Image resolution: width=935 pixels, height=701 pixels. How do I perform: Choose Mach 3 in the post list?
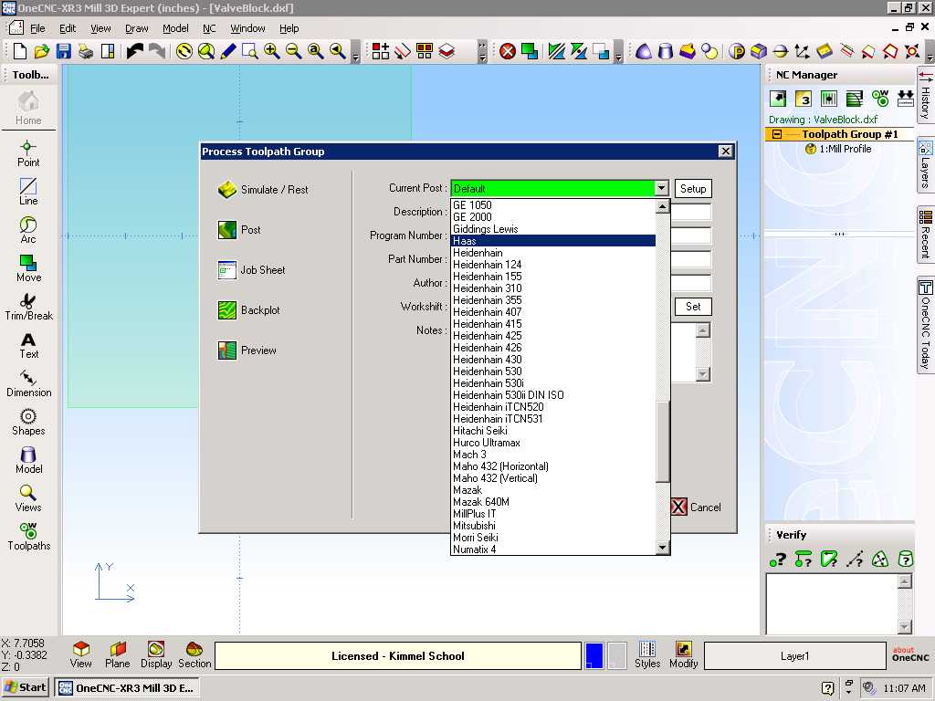pos(552,455)
